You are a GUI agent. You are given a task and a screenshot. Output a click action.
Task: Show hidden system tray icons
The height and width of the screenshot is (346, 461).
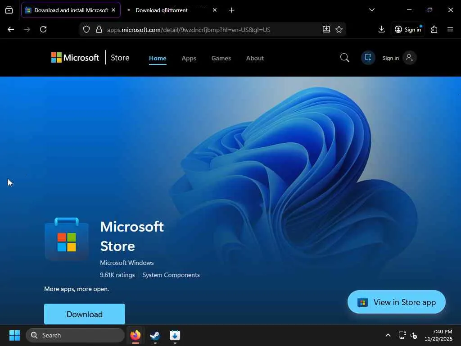tap(388, 335)
